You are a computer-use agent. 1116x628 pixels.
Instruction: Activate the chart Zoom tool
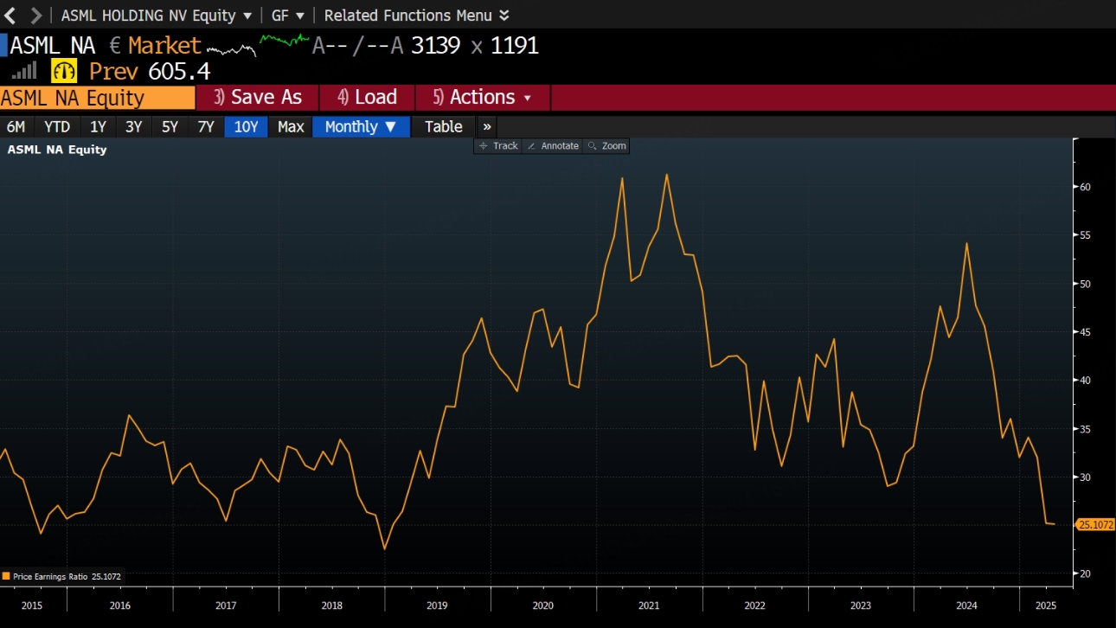[x=606, y=146]
